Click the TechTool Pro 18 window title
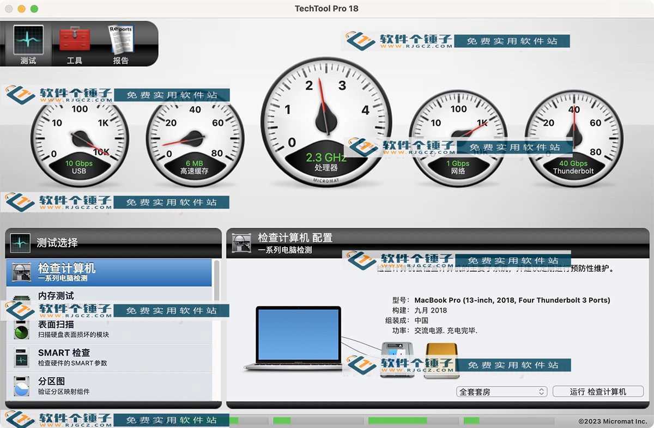 tap(326, 8)
